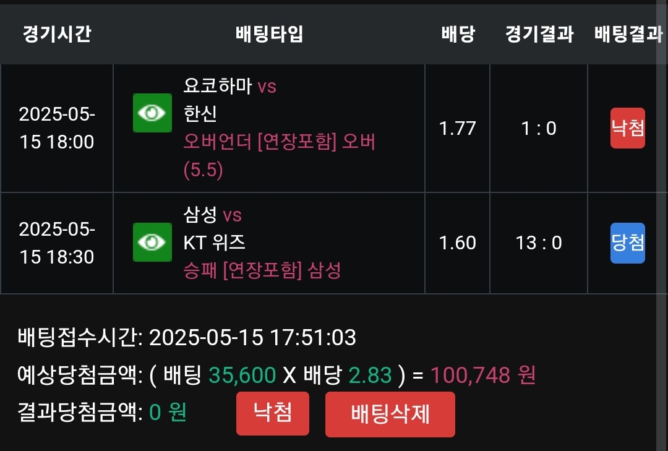668x451 pixels.
Task: Click the 오버언더 [연장포함] 오버 bet type text
Action: 279,142
